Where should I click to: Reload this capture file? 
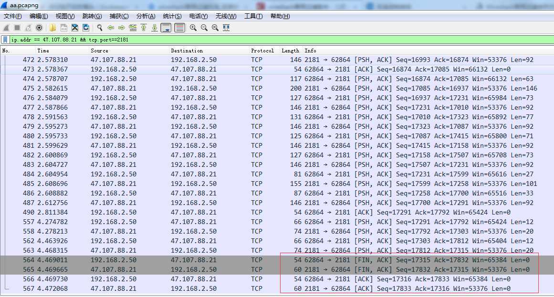pyautogui.click(x=86, y=28)
